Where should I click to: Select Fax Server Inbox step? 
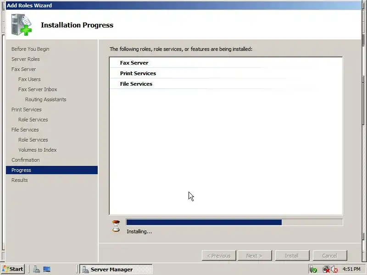tap(38, 89)
